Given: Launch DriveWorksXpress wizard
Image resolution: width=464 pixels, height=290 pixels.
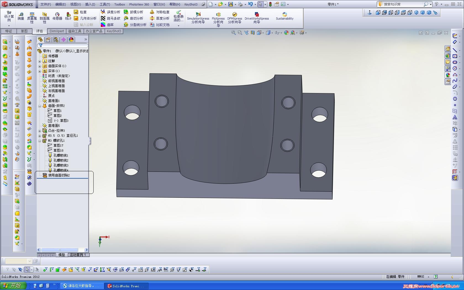Looking at the screenshot, I should coord(257,18).
